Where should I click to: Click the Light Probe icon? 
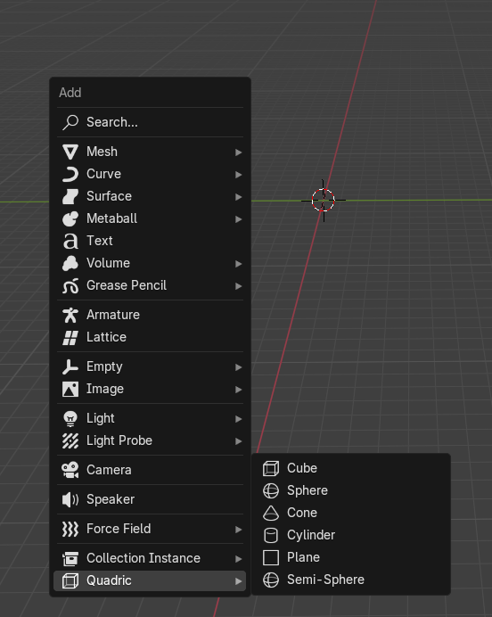click(x=70, y=440)
